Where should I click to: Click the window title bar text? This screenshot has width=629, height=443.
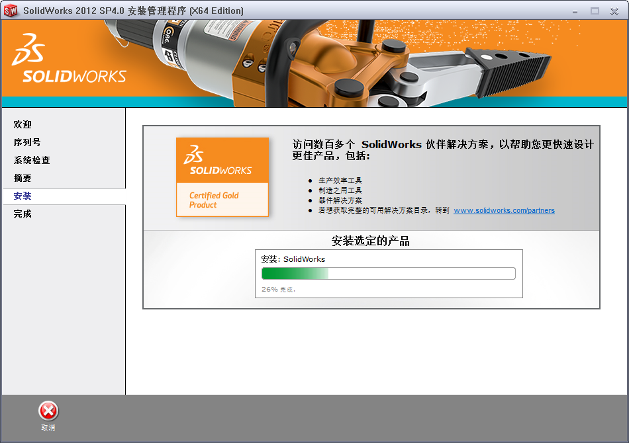coord(133,11)
